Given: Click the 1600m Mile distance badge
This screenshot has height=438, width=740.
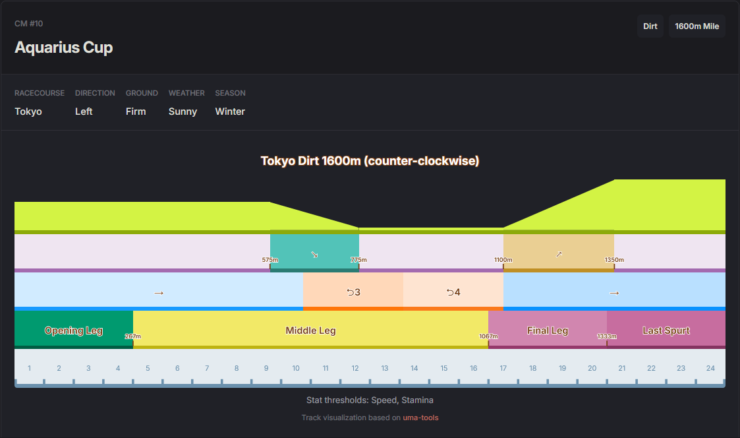Looking at the screenshot, I should [x=697, y=26].
